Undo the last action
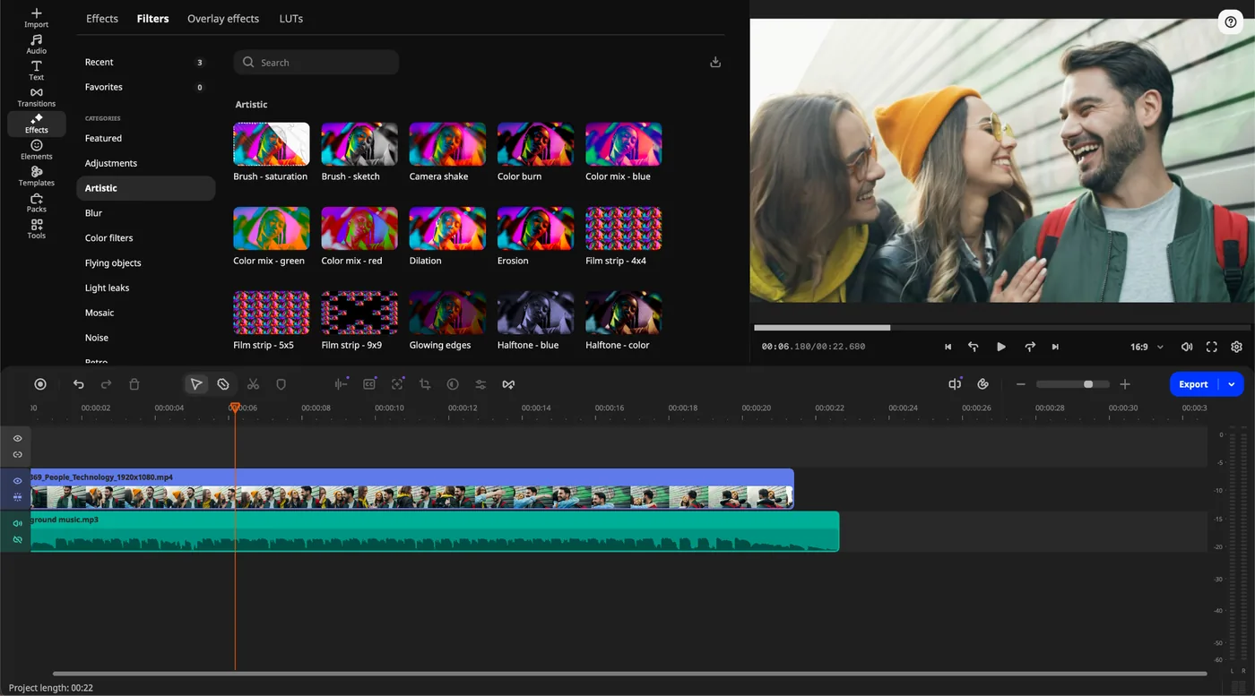This screenshot has height=696, width=1255. pos(79,384)
